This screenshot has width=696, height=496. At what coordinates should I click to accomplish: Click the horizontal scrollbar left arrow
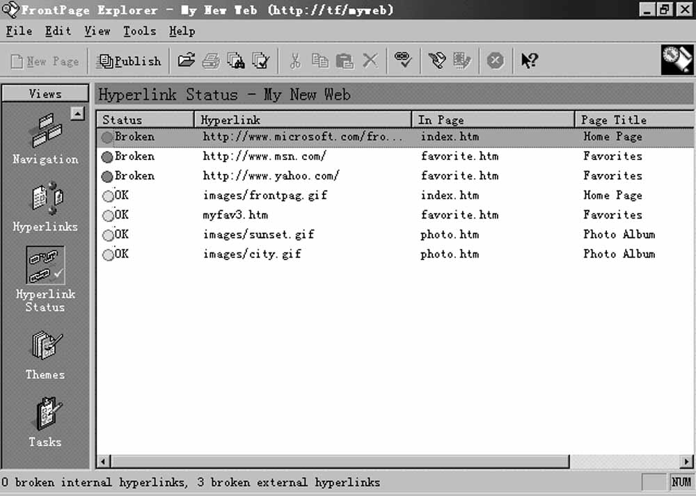pos(104,462)
